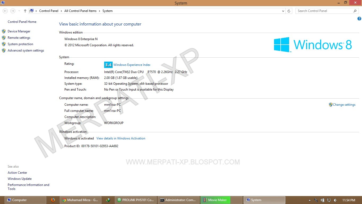Click the System taskbar button
The image size is (362, 204).
click(x=264, y=200)
